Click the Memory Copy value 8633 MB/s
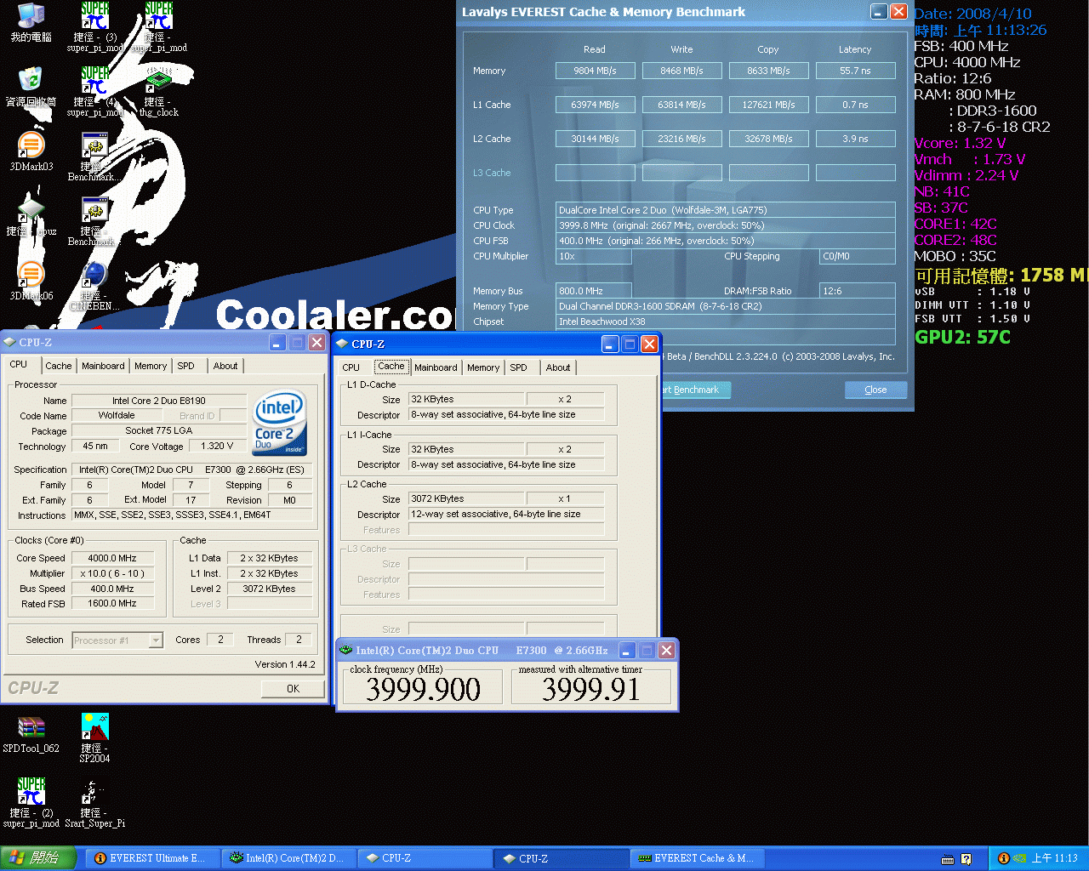Viewport: 1089px width, 871px height. point(768,71)
